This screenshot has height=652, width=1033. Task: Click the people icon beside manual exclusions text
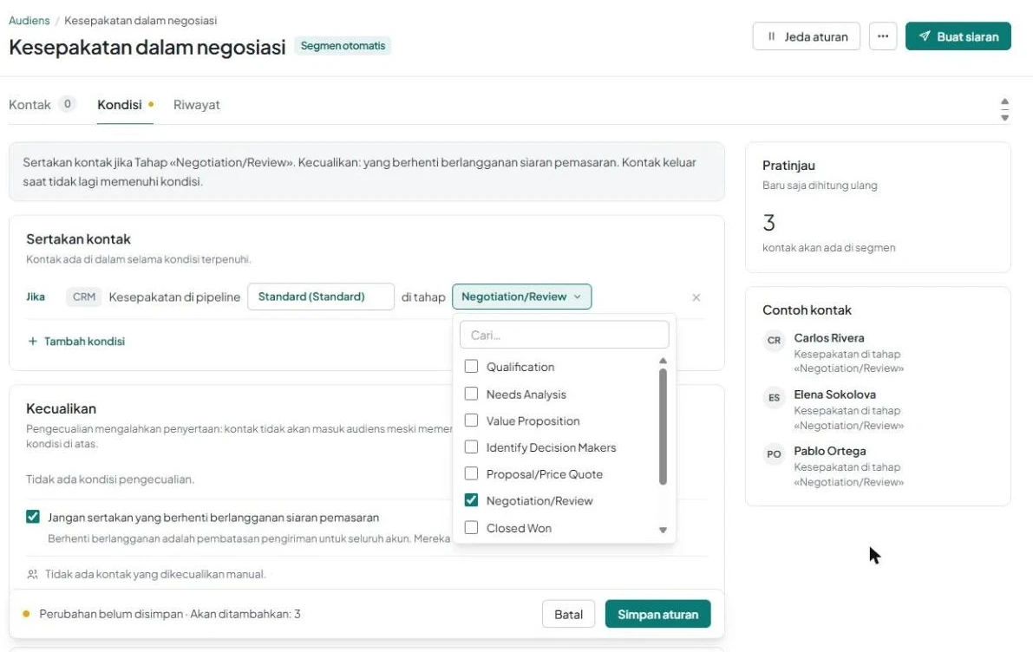(x=32, y=574)
